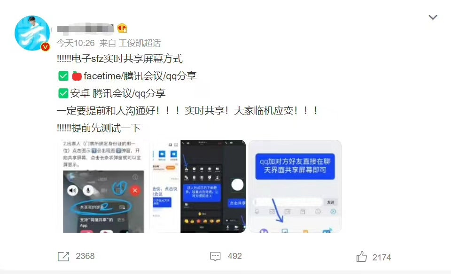
Task: Click the red apple emoji
Action: [77, 76]
